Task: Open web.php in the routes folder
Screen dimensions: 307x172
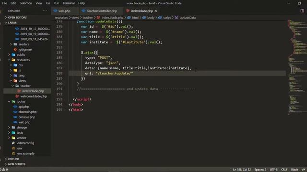Action: (24, 122)
